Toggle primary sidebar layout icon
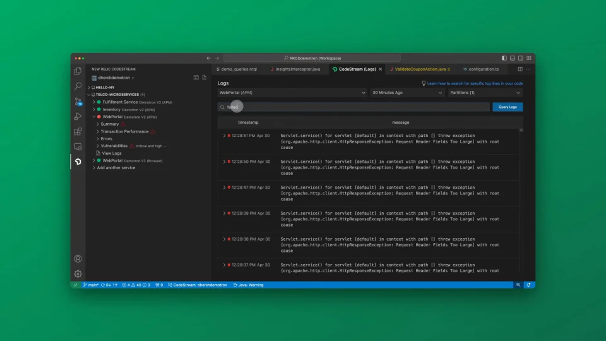 [504, 58]
